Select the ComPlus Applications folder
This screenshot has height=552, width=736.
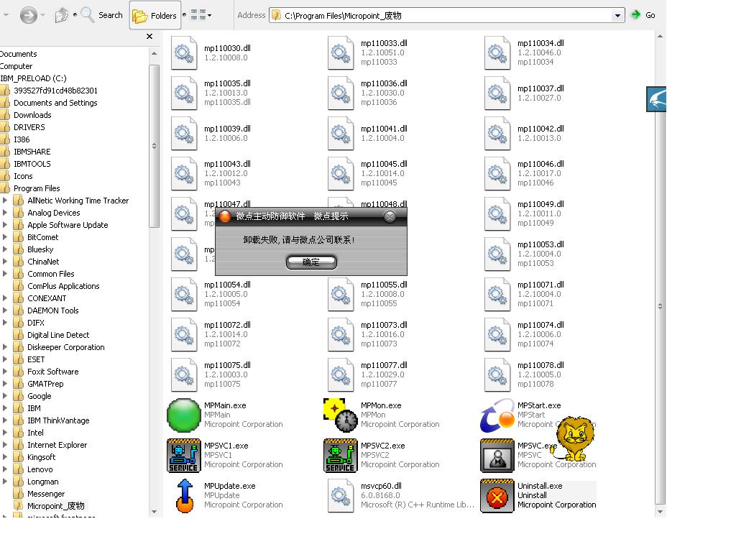click(63, 286)
